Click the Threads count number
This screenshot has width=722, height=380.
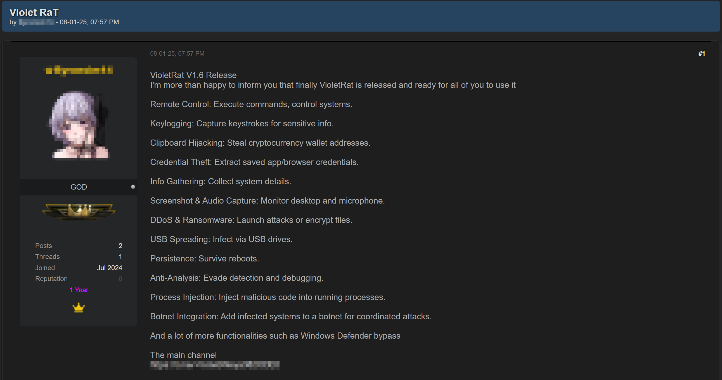[x=120, y=257]
